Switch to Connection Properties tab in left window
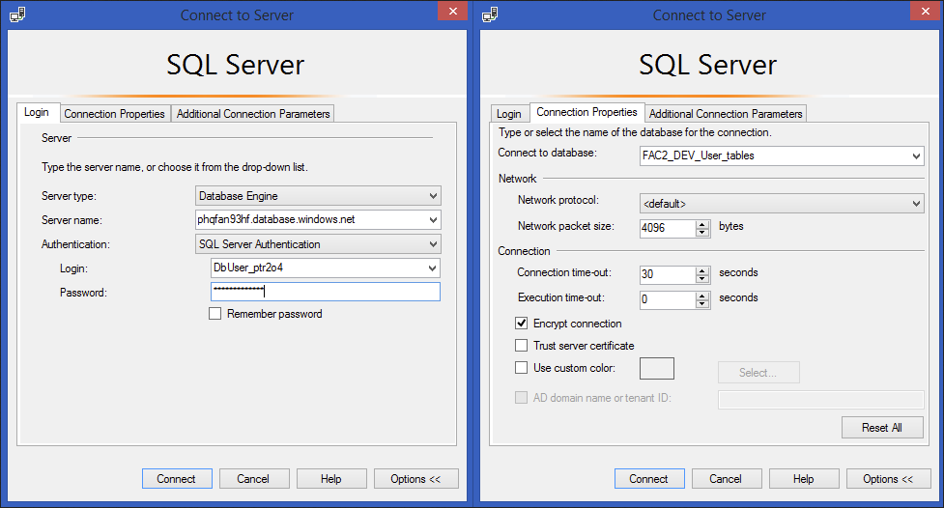The height and width of the screenshot is (508, 944). click(114, 114)
